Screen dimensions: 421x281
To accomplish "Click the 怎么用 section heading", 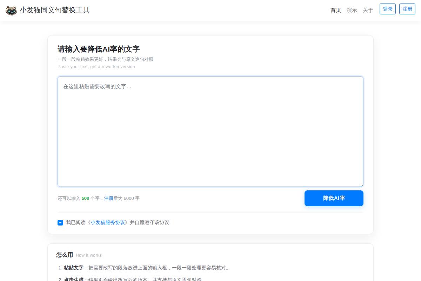I will click(x=65, y=255).
